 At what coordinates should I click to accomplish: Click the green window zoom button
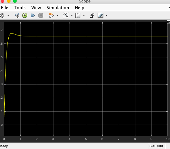click(x=15, y=1)
